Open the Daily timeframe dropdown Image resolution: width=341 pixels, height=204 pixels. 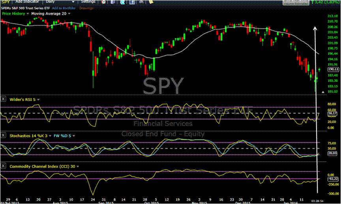[x=60, y=2]
